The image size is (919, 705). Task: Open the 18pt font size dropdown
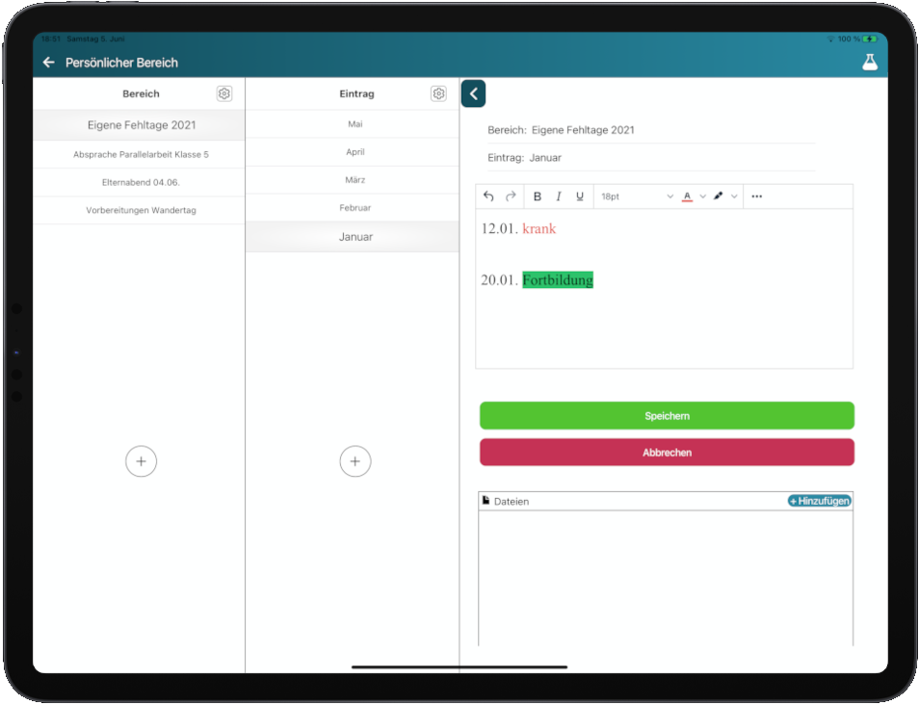click(x=636, y=196)
